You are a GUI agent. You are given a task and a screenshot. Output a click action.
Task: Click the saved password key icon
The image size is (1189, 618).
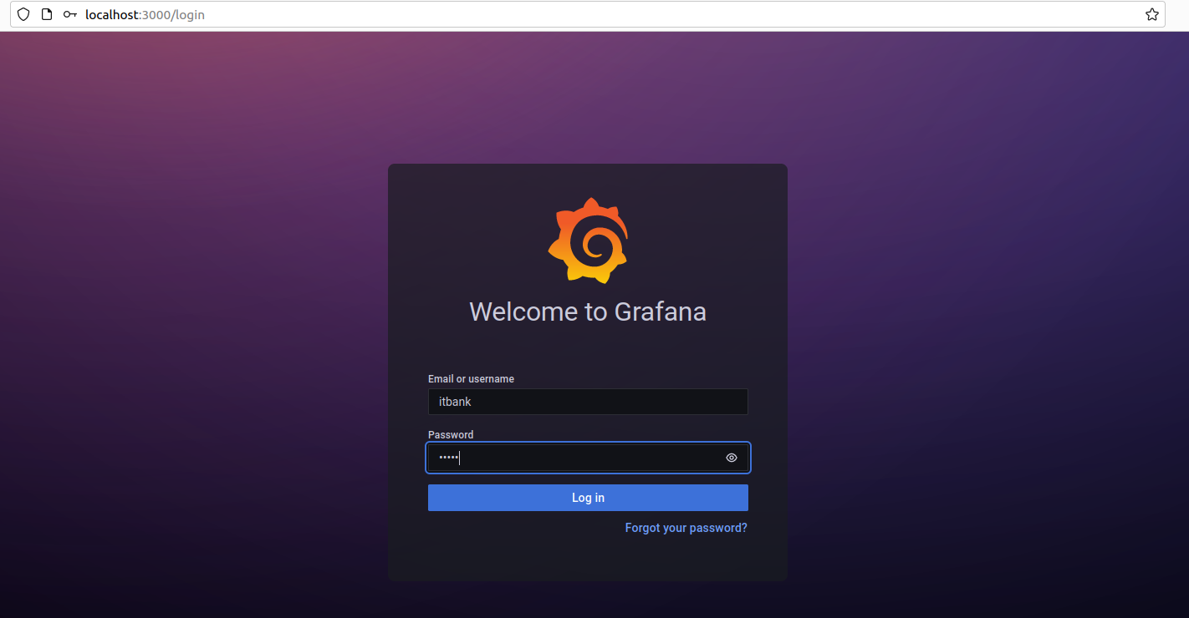[x=70, y=14]
